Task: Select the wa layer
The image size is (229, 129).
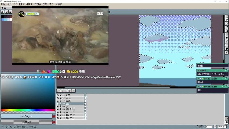Action: [x=74, y=112]
